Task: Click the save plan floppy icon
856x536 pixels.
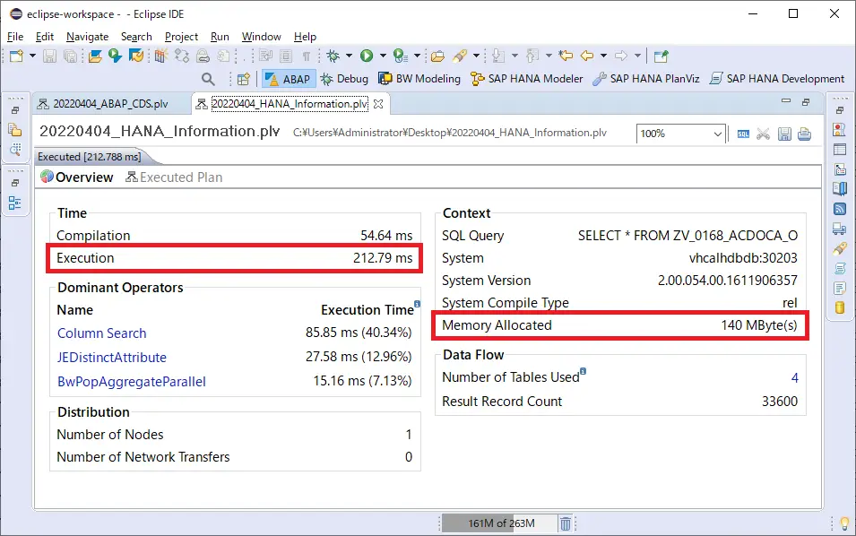Action: point(784,134)
